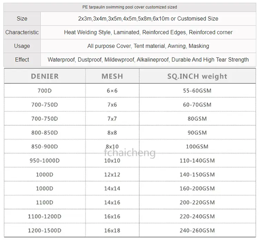
Task: Select the '12x12' mesh cell
Action: pos(112,174)
